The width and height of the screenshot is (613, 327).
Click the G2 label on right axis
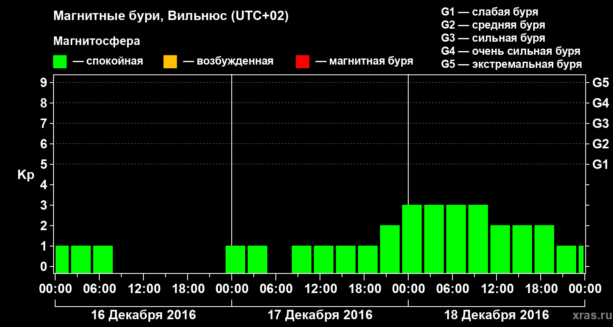click(600, 144)
